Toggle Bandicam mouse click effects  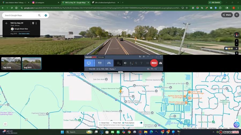(136, 63)
